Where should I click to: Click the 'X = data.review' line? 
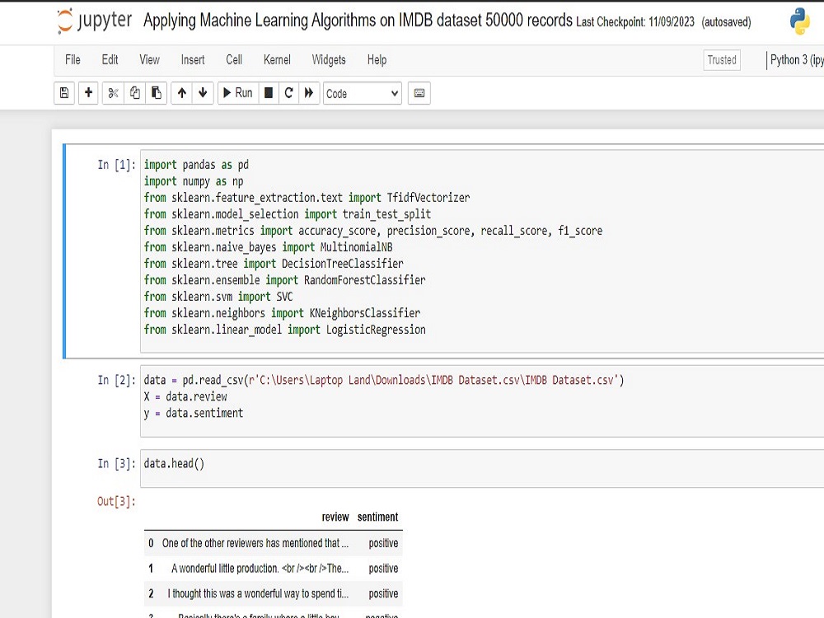coord(185,397)
